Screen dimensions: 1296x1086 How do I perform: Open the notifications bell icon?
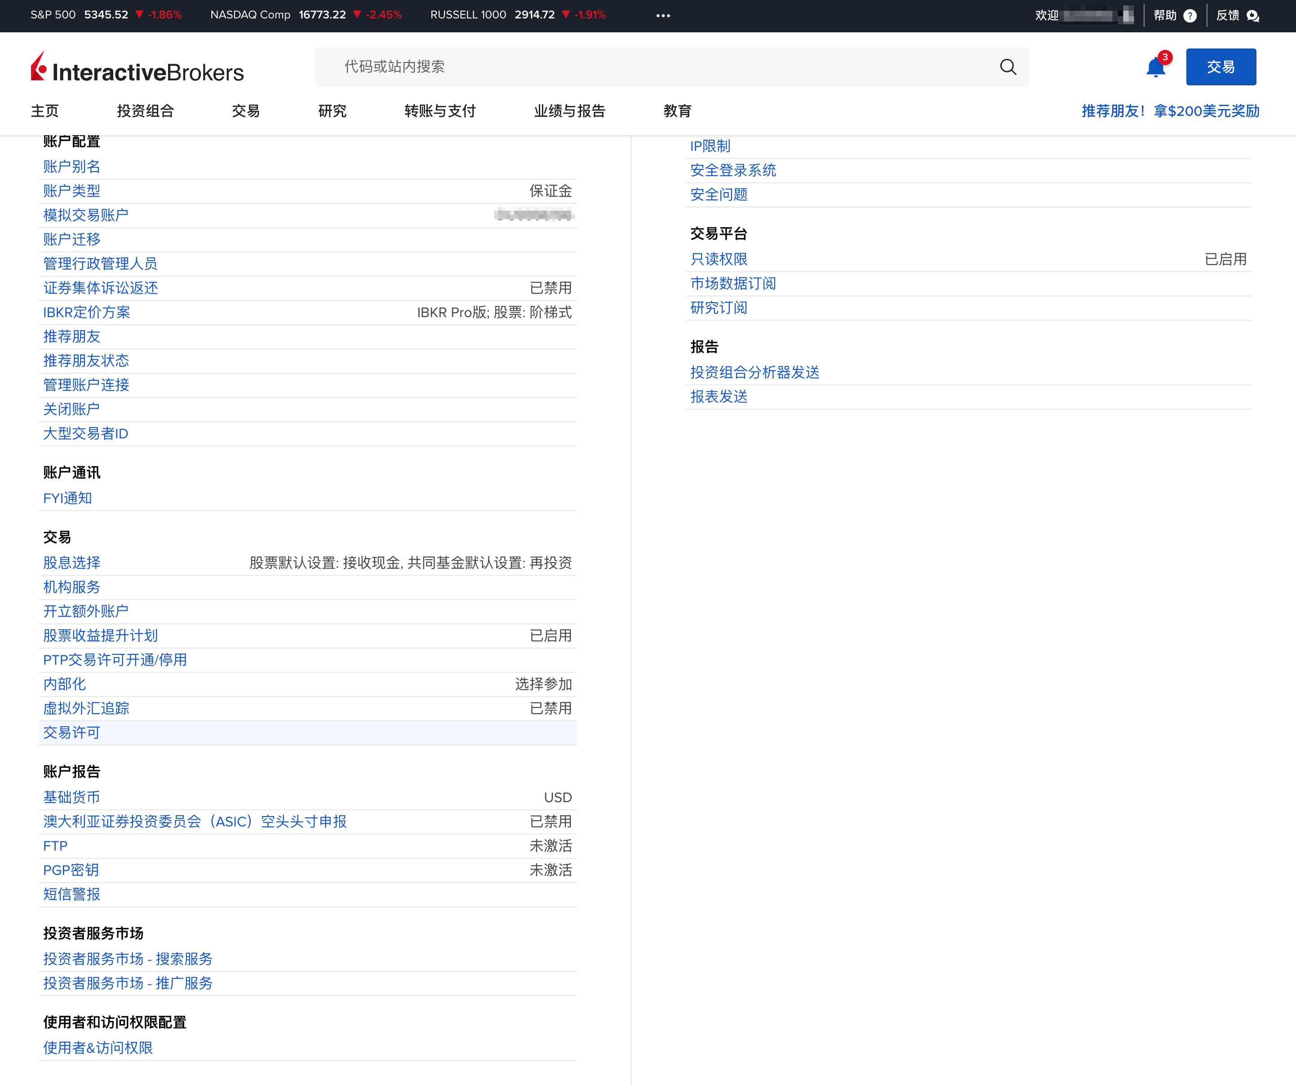1155,67
